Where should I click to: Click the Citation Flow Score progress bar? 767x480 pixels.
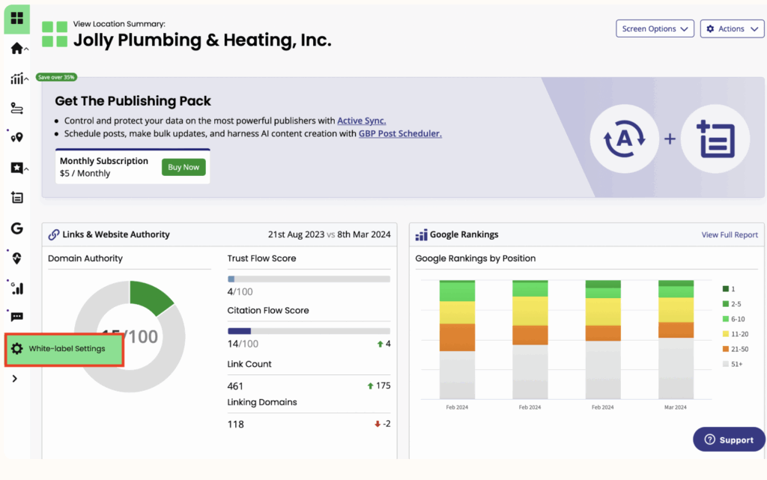(309, 330)
